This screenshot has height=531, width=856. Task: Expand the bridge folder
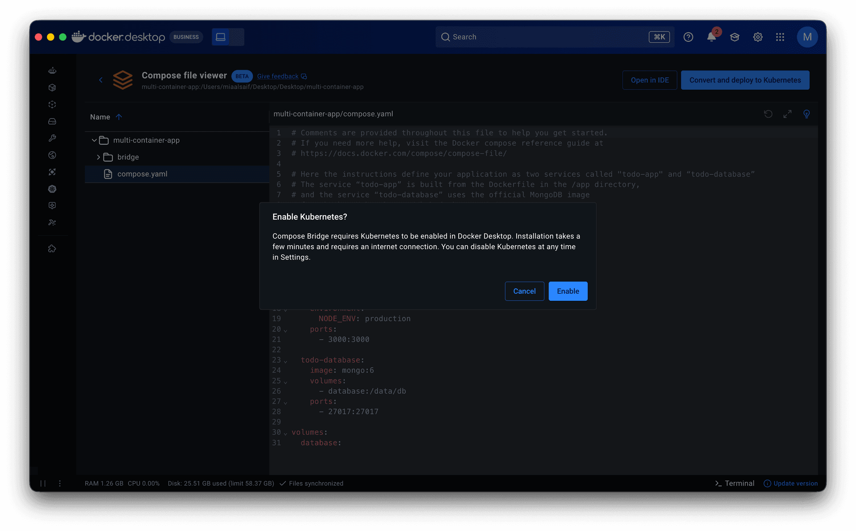pyautogui.click(x=98, y=157)
